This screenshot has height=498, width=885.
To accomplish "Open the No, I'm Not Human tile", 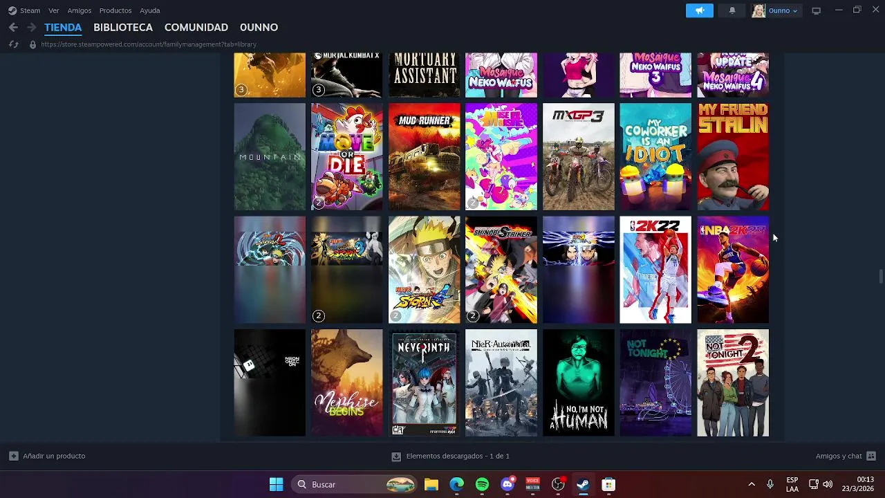I will (x=579, y=383).
